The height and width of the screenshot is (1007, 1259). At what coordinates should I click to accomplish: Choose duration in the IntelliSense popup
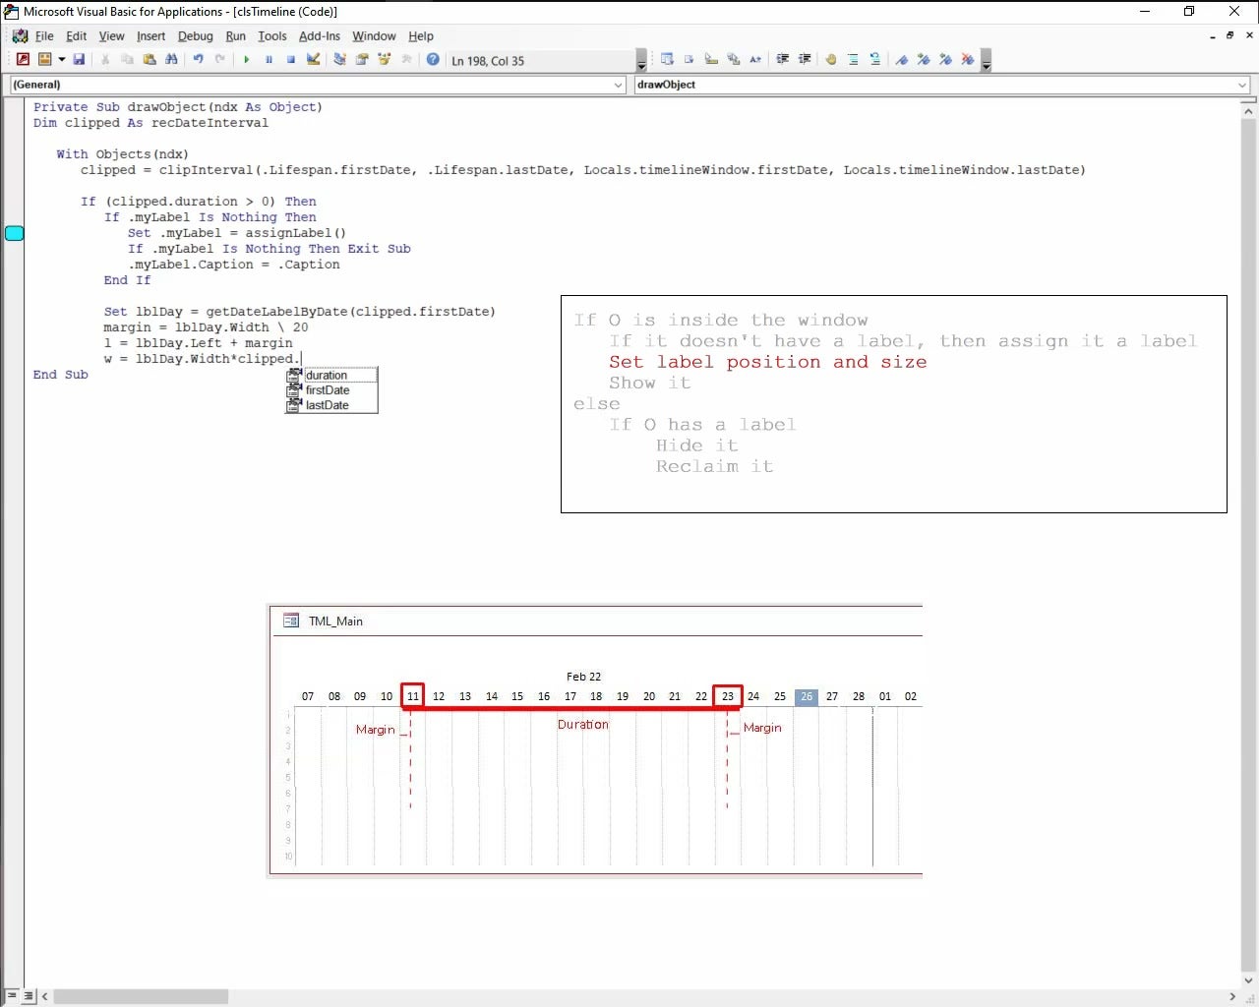click(x=328, y=375)
